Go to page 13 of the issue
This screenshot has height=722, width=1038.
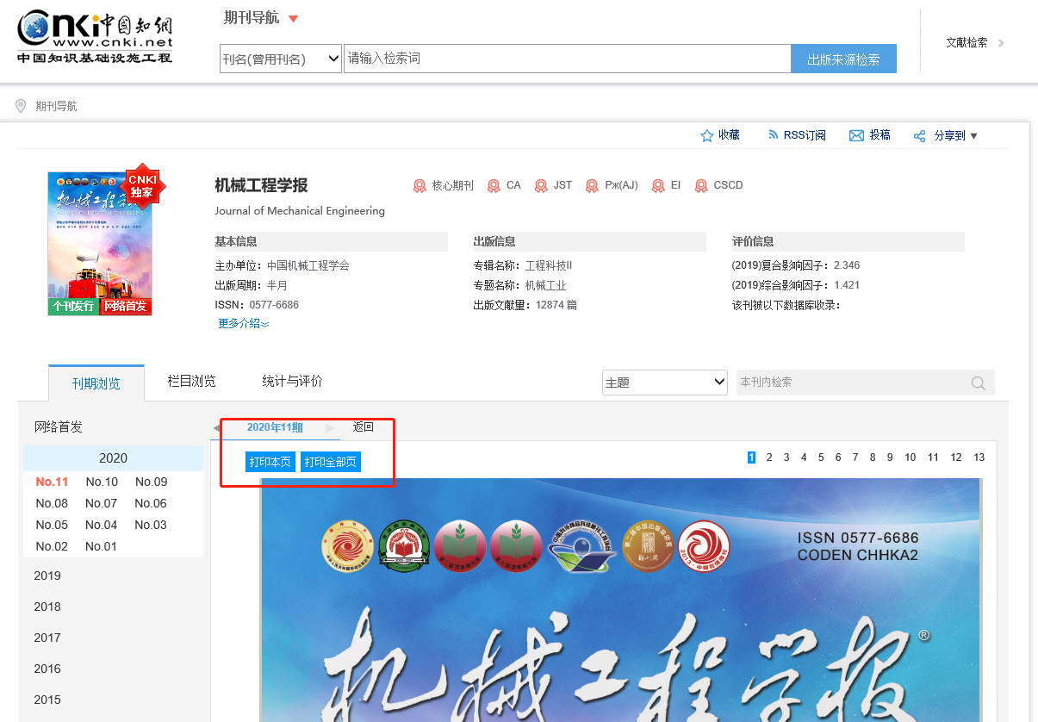[x=979, y=457]
